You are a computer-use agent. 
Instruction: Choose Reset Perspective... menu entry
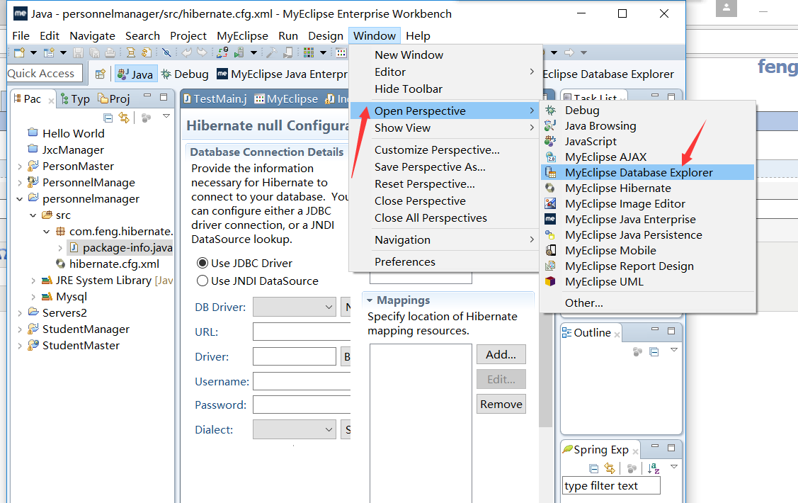[x=444, y=183]
